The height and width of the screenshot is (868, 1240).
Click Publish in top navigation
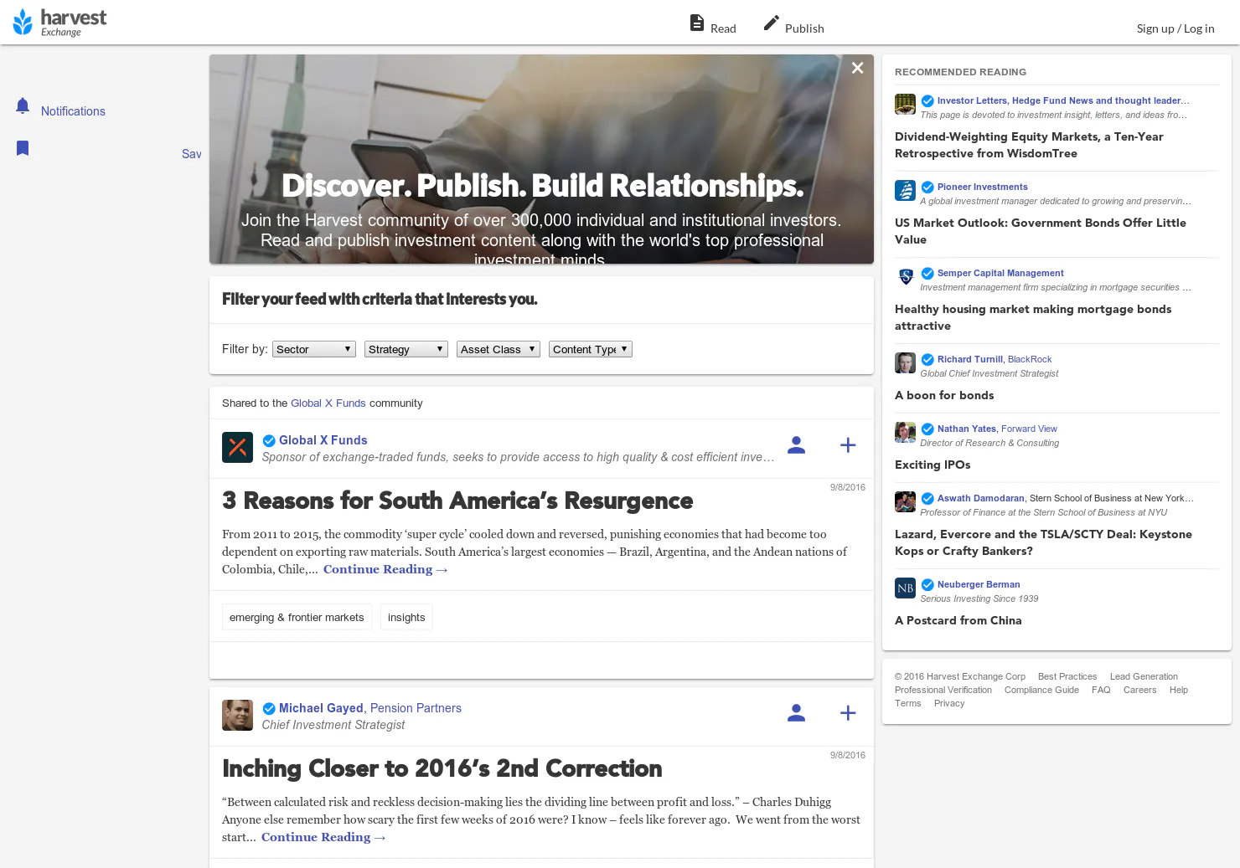tap(804, 28)
